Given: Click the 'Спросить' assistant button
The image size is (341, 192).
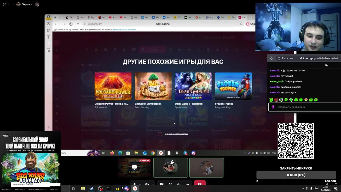Looking at the screenshot, I should click(x=251, y=24).
